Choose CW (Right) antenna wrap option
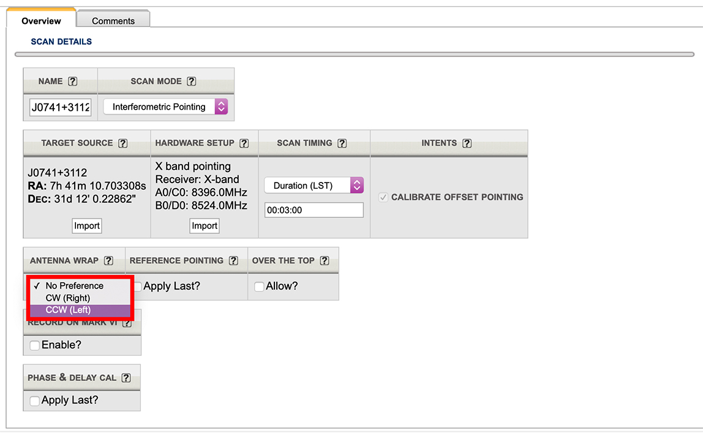The height and width of the screenshot is (433, 703). coord(67,298)
